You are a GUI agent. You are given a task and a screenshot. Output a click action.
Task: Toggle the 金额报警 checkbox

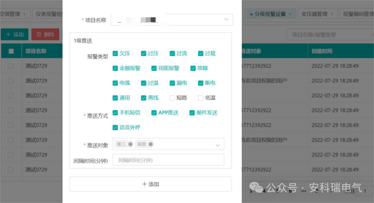pos(115,68)
